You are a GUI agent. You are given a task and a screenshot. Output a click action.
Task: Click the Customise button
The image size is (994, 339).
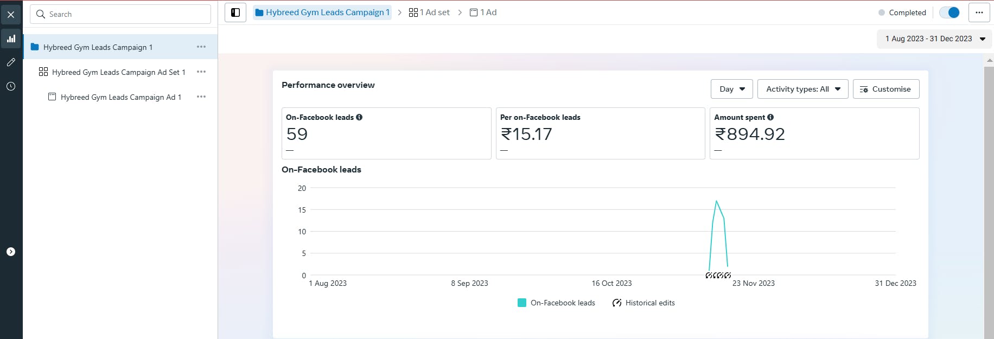(x=885, y=89)
